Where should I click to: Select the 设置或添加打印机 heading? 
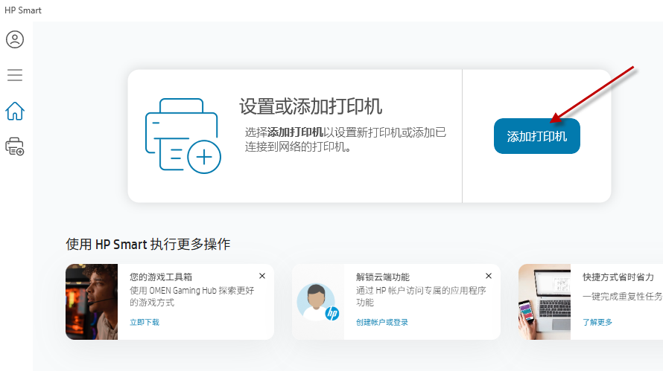(311, 106)
